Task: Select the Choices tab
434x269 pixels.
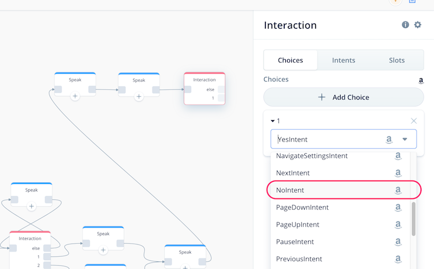Action: pyautogui.click(x=290, y=60)
